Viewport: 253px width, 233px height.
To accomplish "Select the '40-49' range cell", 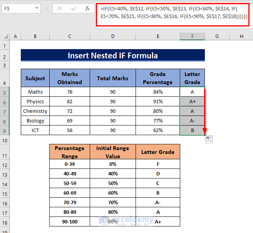I will [70, 174].
